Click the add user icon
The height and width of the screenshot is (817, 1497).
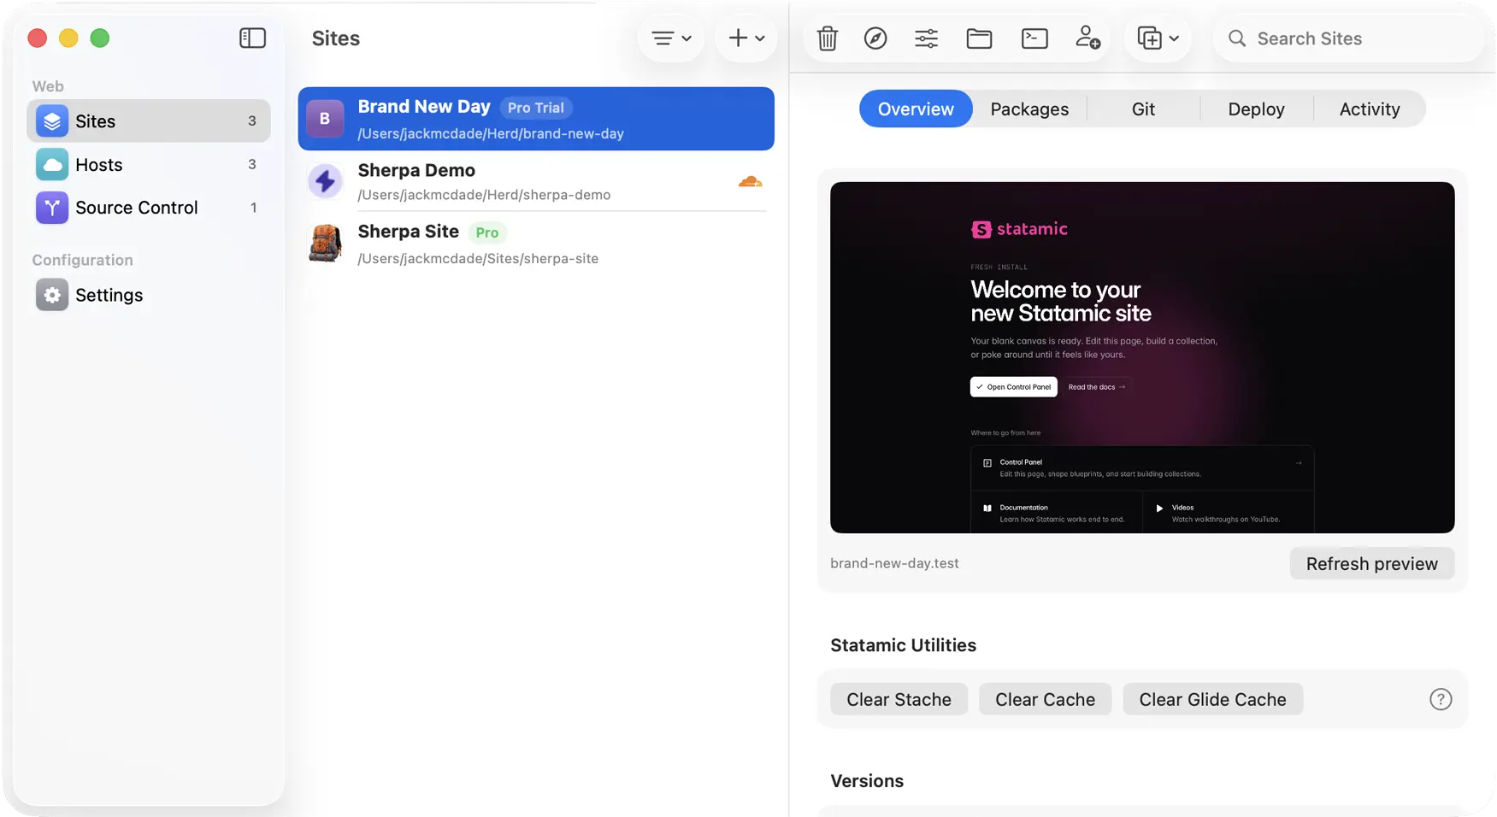1087,38
